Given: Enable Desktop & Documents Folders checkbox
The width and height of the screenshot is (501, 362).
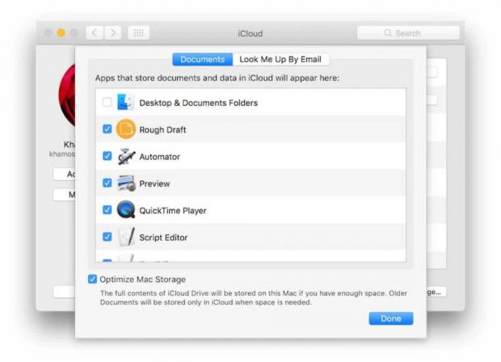Looking at the screenshot, I should click(107, 103).
